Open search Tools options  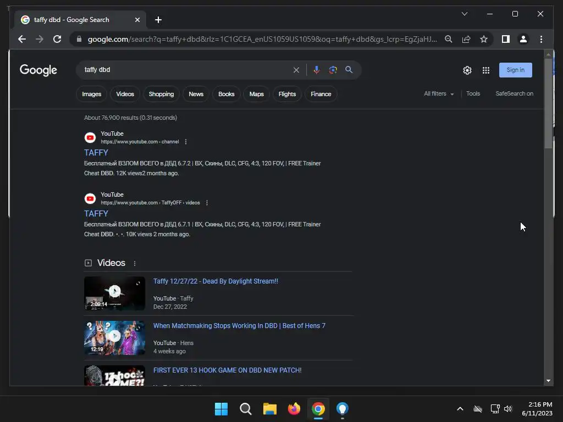click(x=473, y=93)
